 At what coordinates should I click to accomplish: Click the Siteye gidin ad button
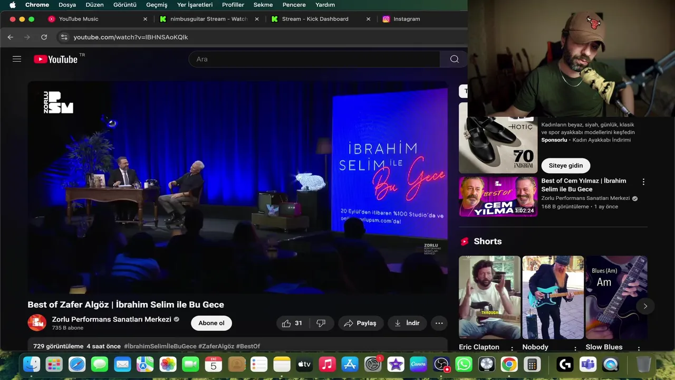566,165
